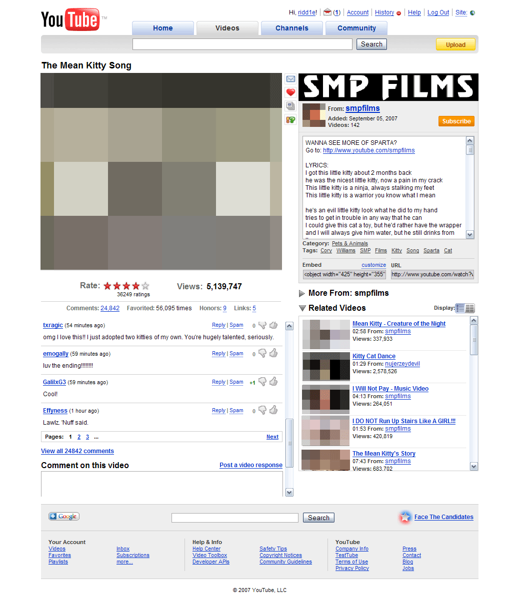Mark Effyness's comment as Spam

[x=236, y=411]
